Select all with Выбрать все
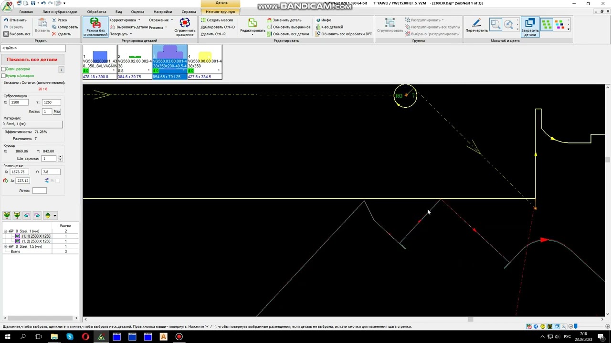 (17, 34)
